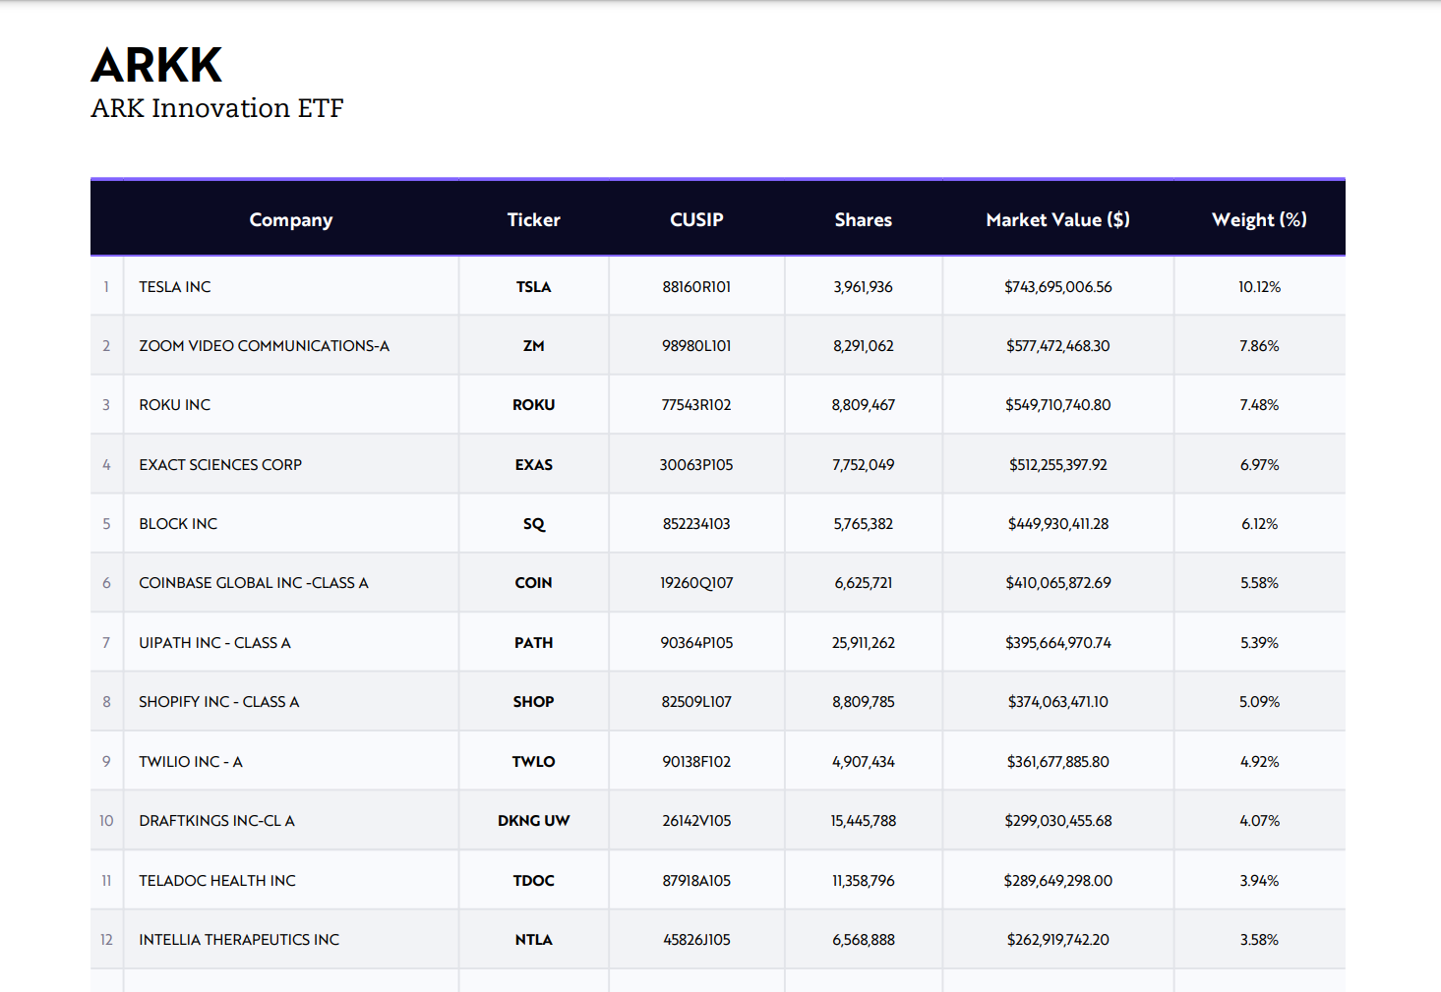The image size is (1441, 992).
Task: Click the 6.97% weight cell
Action: pos(1260,465)
